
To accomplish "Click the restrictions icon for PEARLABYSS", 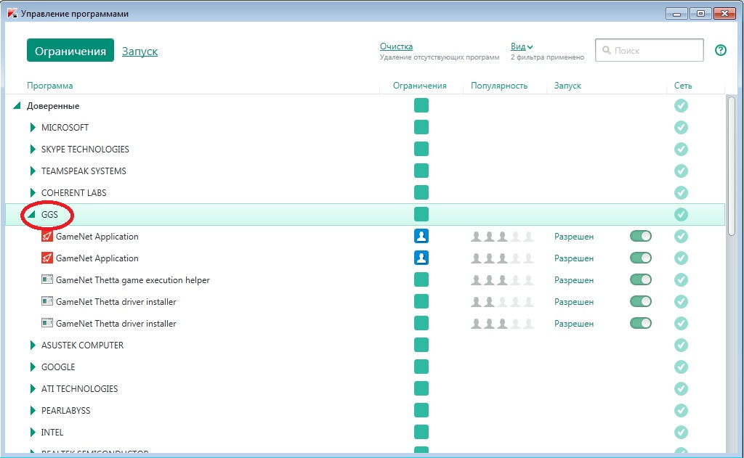I will (x=421, y=411).
